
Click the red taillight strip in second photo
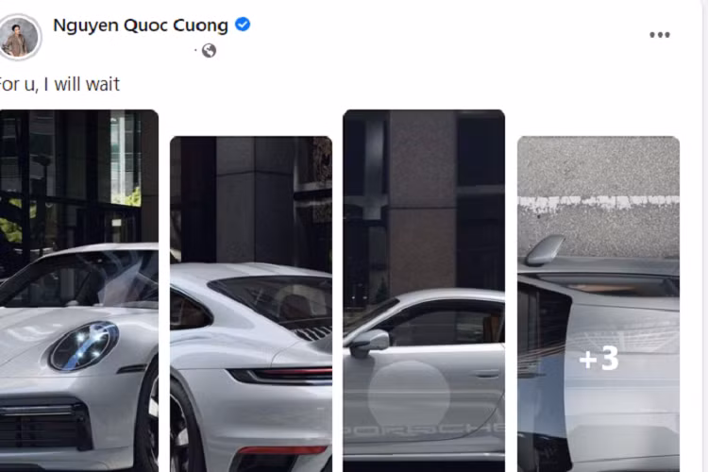[281, 376]
